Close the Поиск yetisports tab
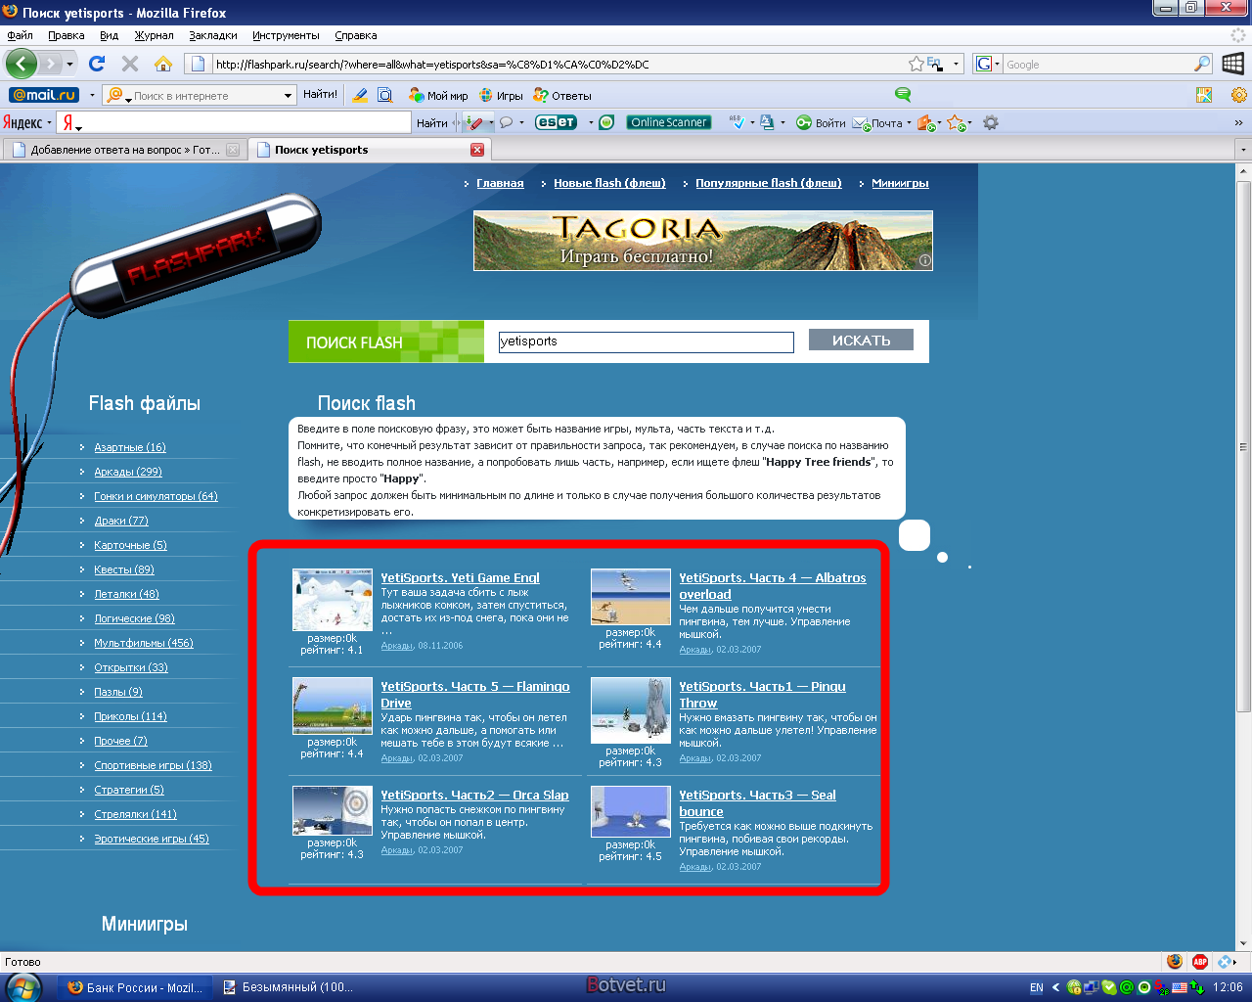Image resolution: width=1252 pixels, height=1002 pixels. [x=477, y=150]
